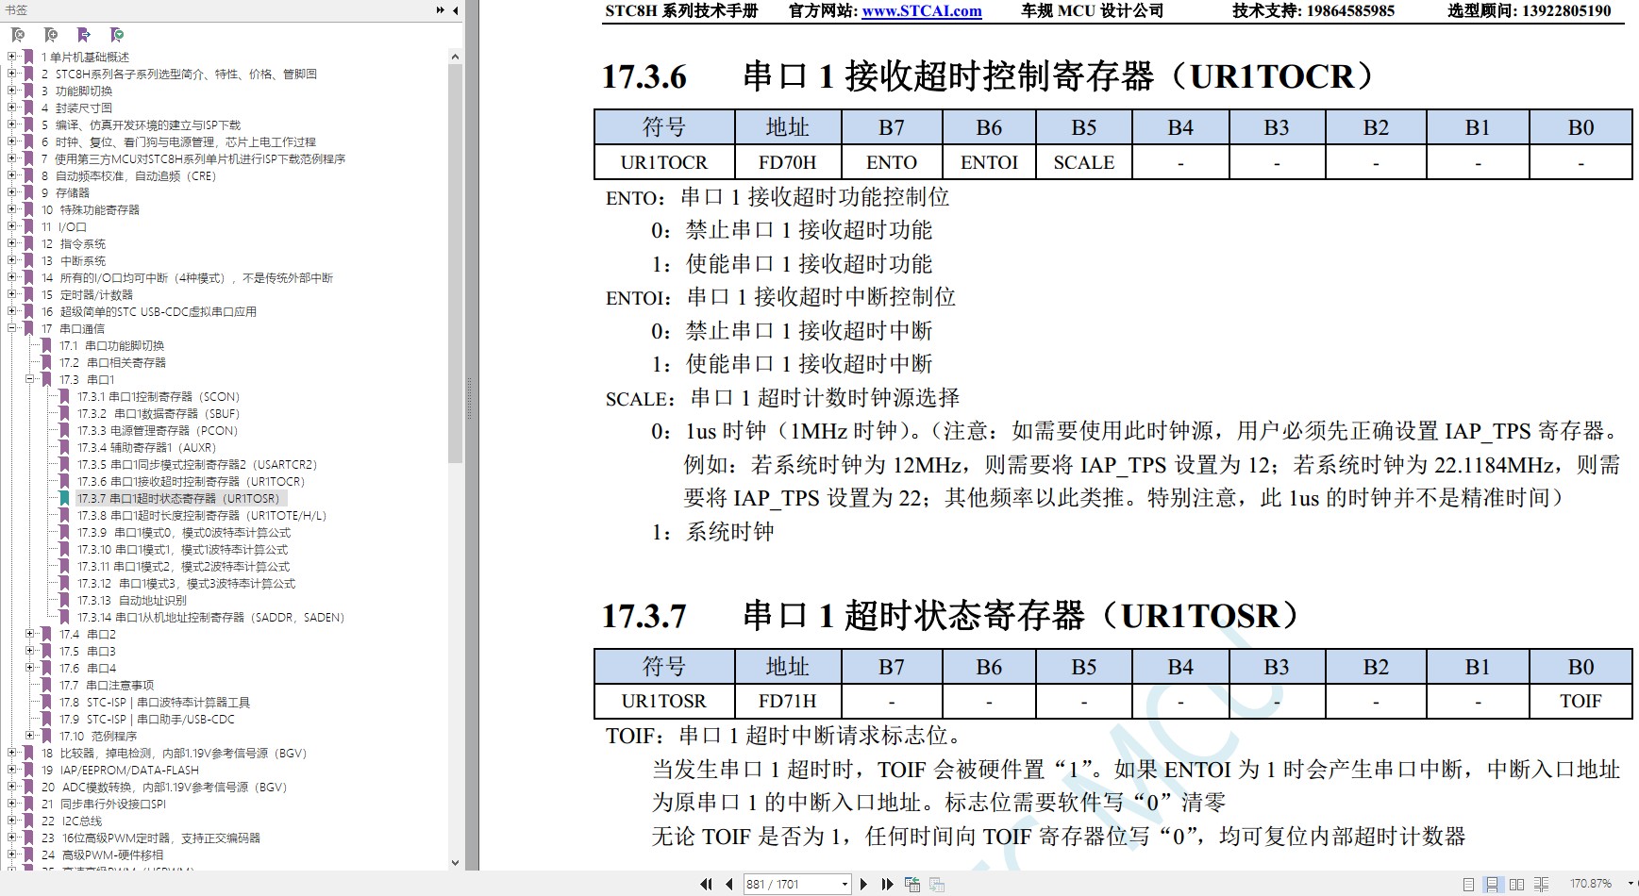Click the delete bookmark icon
Viewport: 1639px width, 896px height.
tap(18, 35)
